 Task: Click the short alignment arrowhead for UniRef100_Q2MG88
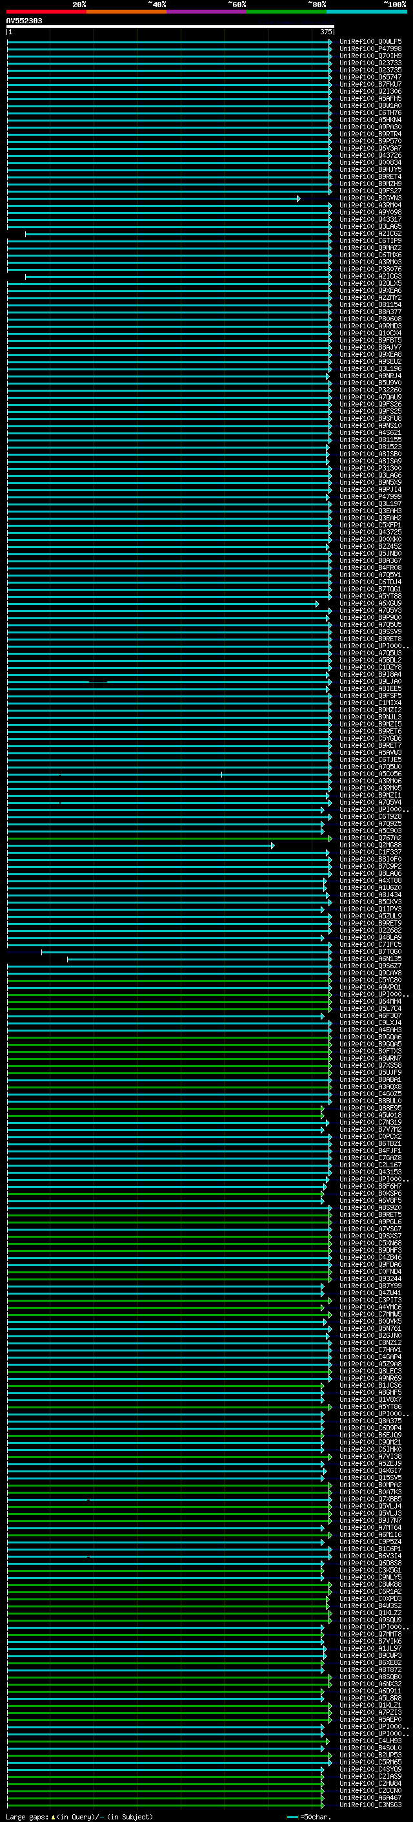pos(272,846)
